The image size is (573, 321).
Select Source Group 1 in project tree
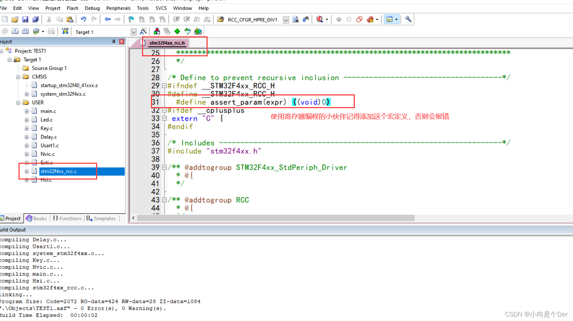pyautogui.click(x=49, y=68)
